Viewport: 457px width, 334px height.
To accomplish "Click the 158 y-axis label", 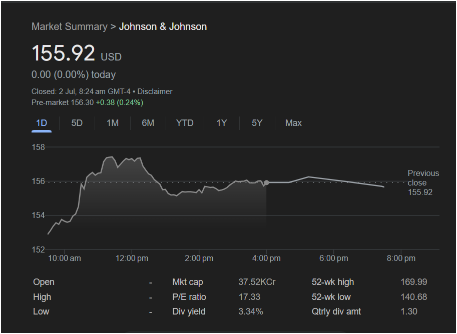I will click(38, 147).
